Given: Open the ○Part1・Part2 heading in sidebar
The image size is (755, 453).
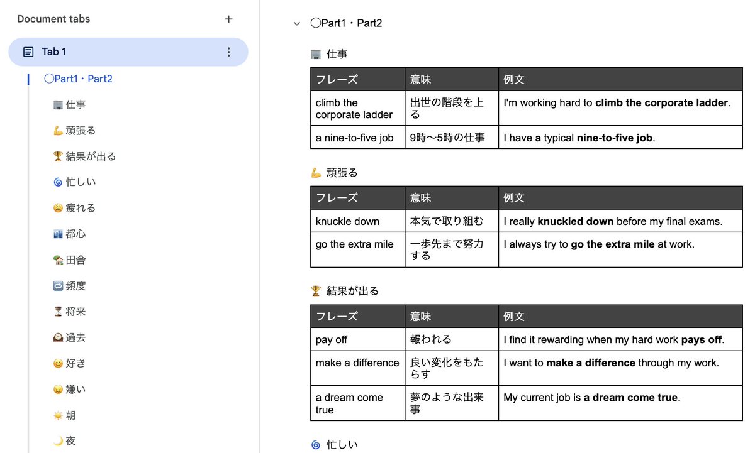Looking at the screenshot, I should coord(78,79).
